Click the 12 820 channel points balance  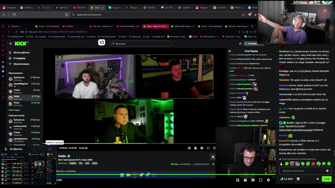click(x=287, y=179)
